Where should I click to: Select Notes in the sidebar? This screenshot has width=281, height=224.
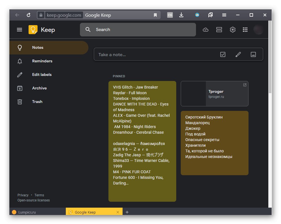coord(49,48)
